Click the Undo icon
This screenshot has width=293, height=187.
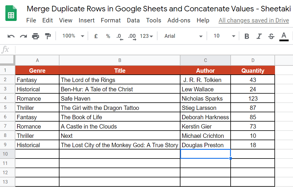[x=11, y=36]
